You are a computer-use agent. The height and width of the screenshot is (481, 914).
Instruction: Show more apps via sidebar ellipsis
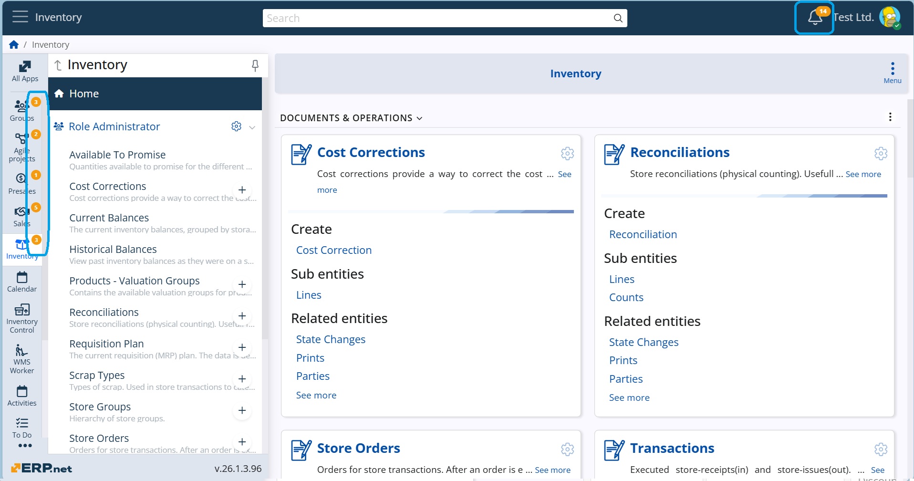25,446
